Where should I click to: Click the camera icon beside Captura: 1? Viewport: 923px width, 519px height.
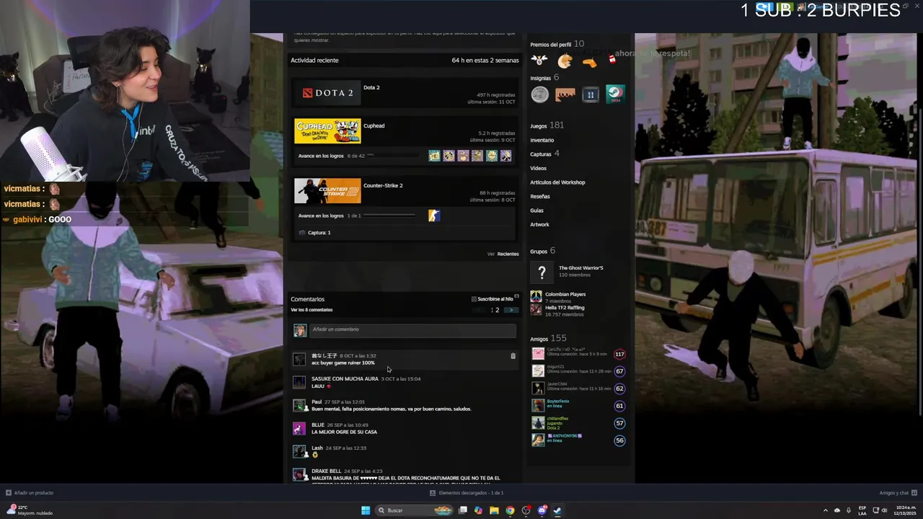302,233
